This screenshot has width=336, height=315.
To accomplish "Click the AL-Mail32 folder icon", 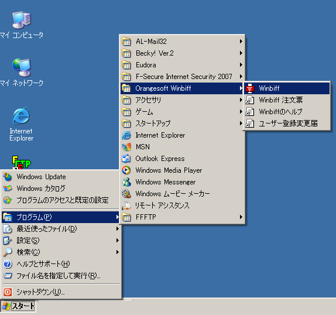I will click(126, 42).
